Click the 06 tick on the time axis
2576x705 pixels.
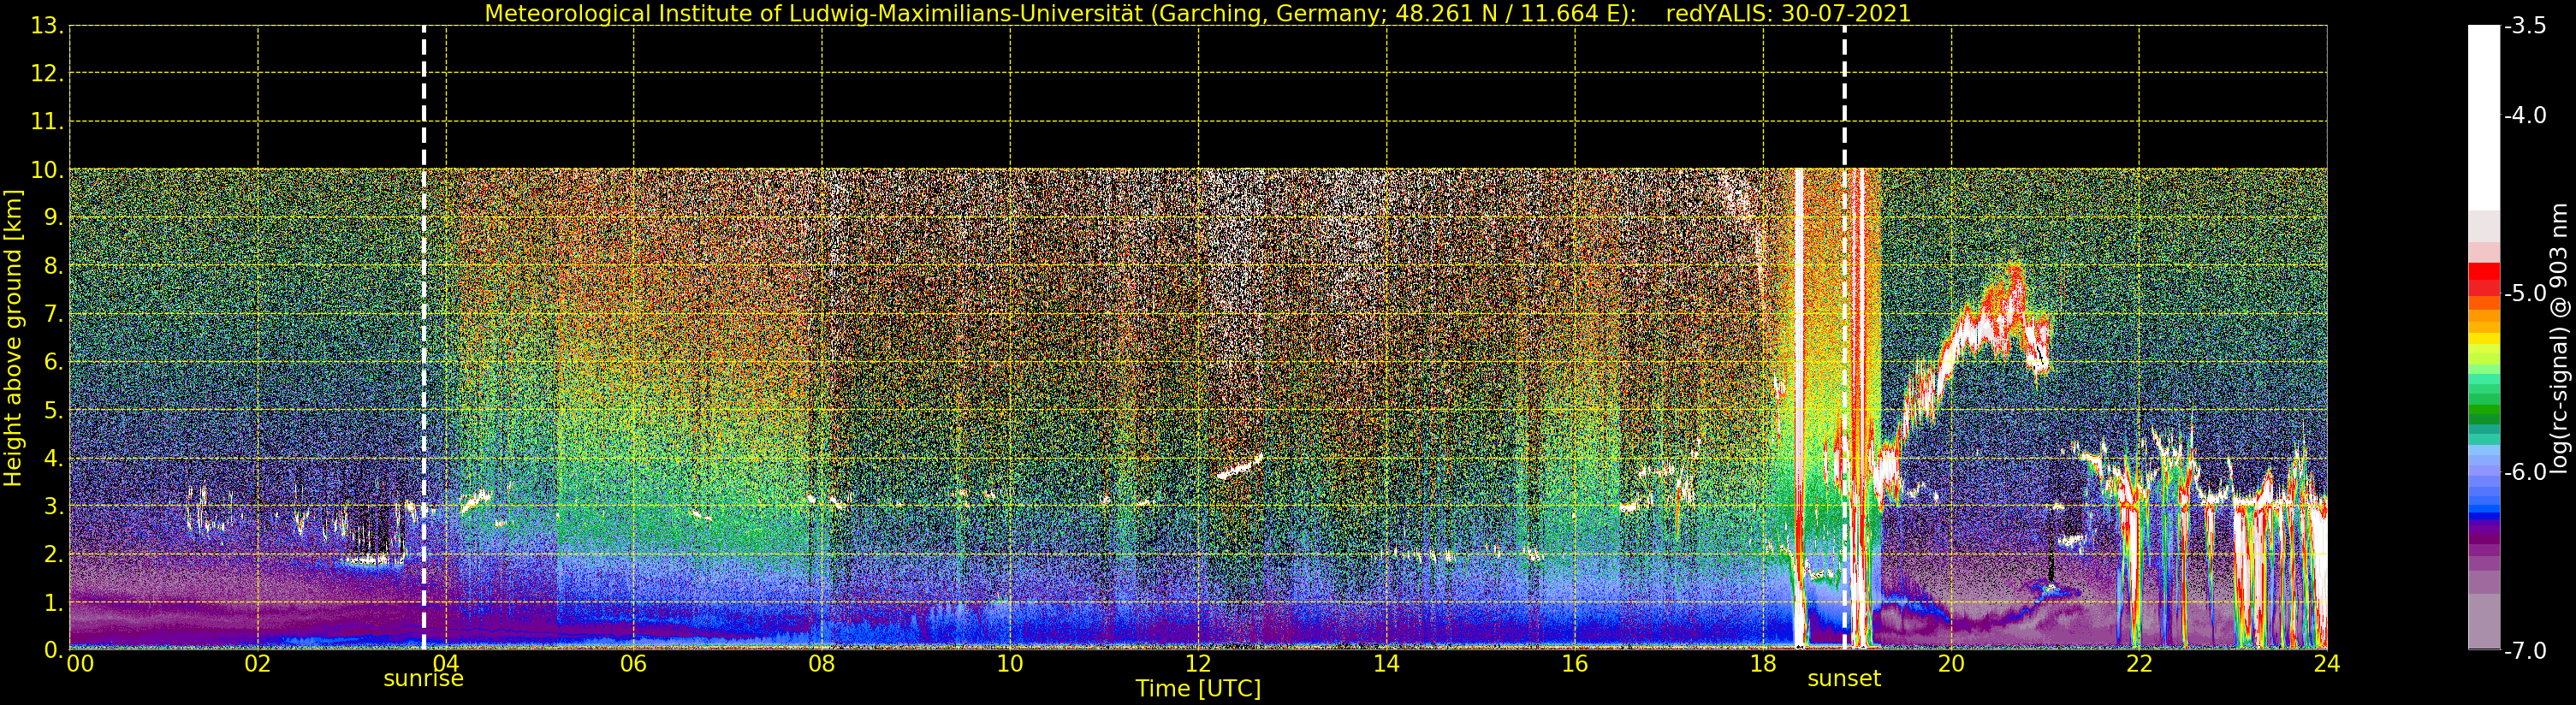(x=634, y=663)
